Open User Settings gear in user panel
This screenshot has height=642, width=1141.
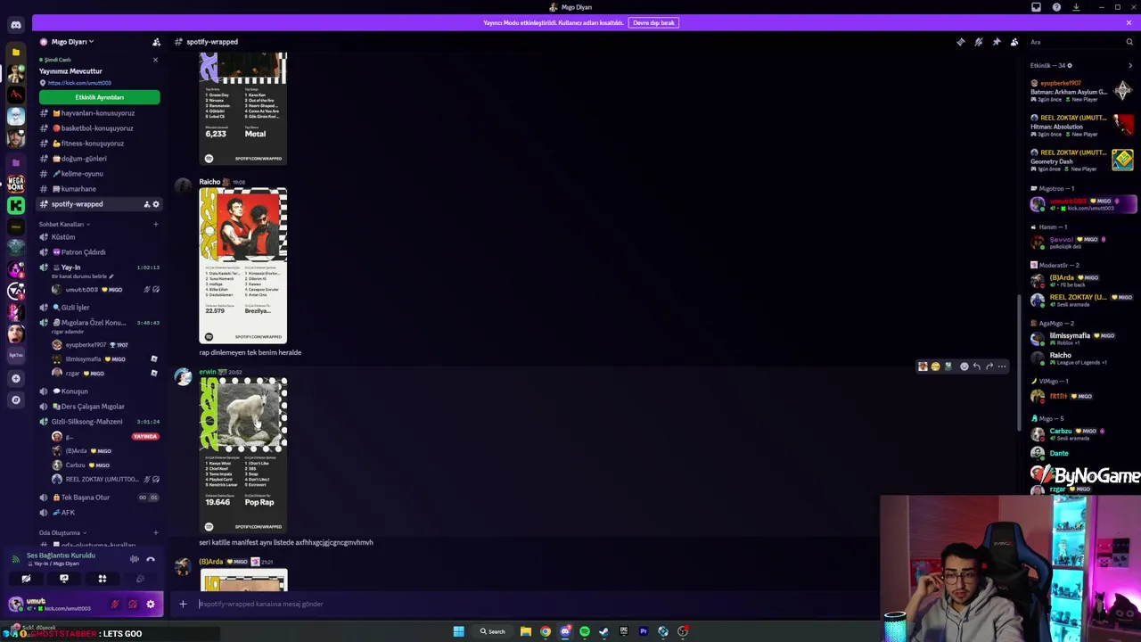[151, 605]
